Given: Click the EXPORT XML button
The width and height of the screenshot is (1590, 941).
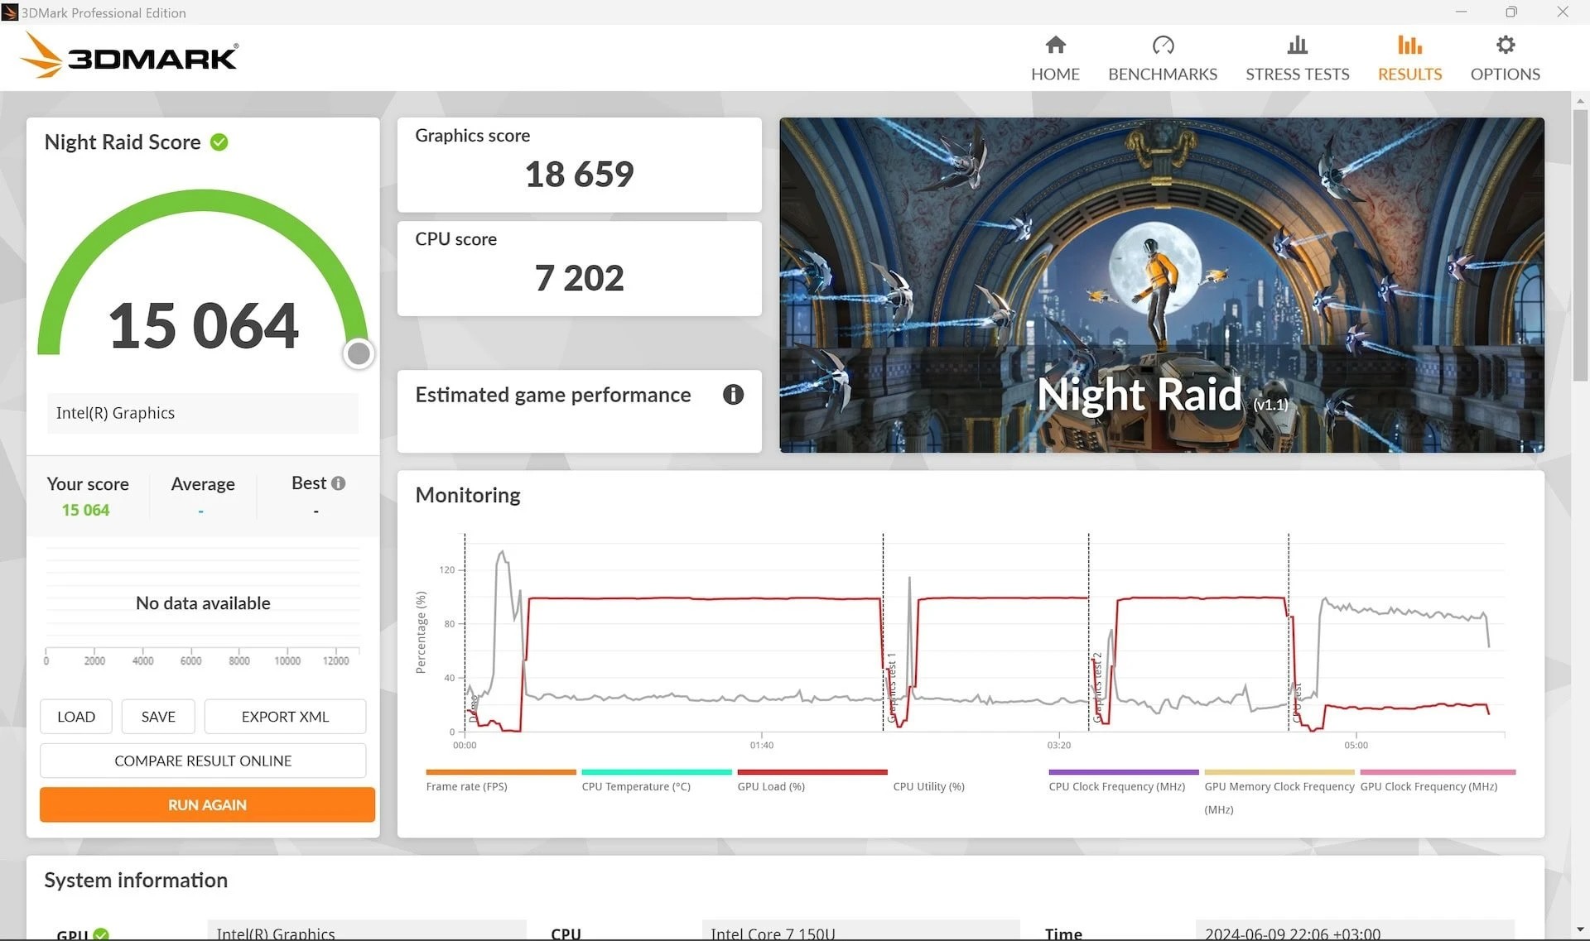Looking at the screenshot, I should pyautogui.click(x=285, y=717).
